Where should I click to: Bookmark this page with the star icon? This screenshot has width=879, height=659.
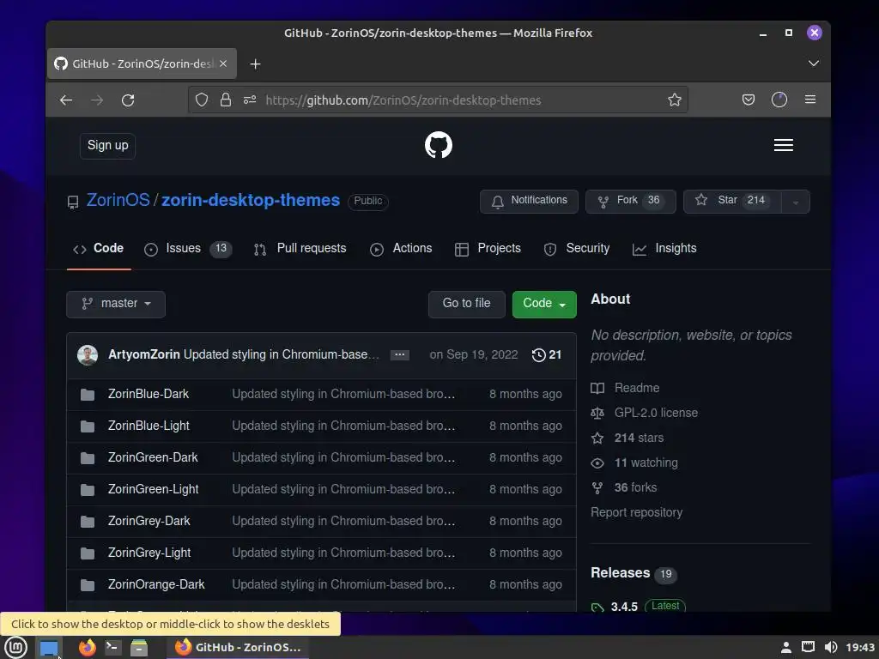click(x=675, y=100)
